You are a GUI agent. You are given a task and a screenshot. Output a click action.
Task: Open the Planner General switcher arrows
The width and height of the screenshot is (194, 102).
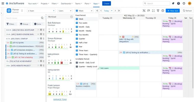(x=22, y=11)
